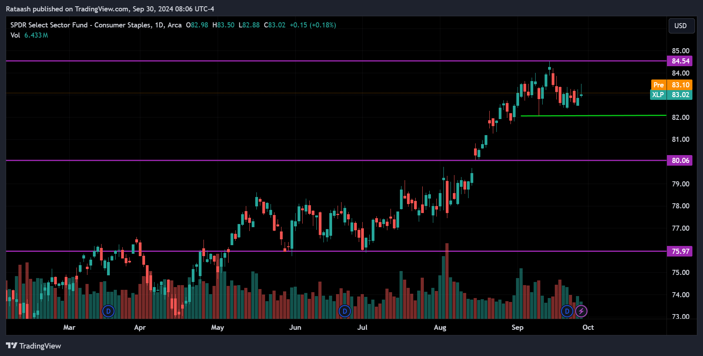Select the 80.06 purple price label

[x=679, y=161]
